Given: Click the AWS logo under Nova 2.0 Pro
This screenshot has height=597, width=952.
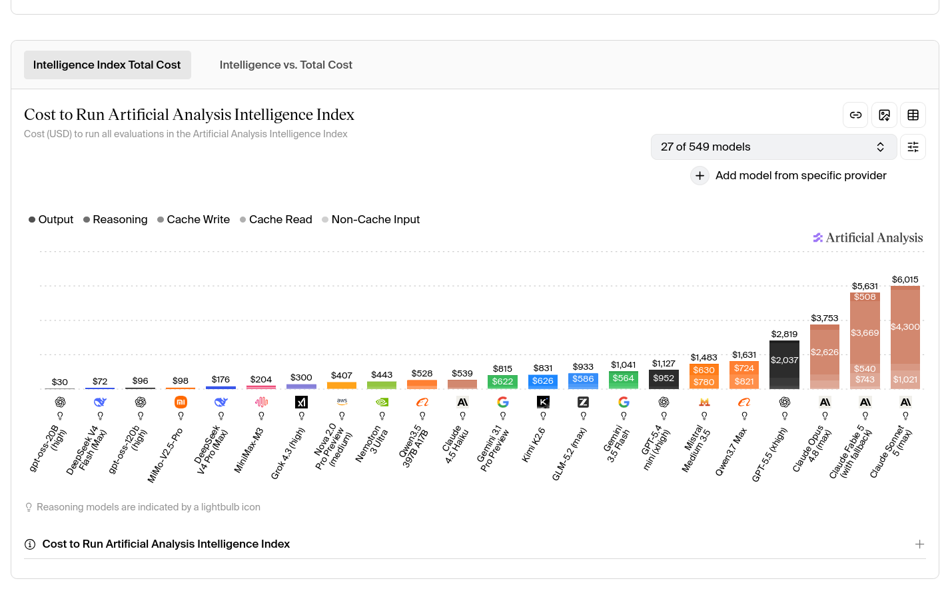Looking at the screenshot, I should pos(342,402).
